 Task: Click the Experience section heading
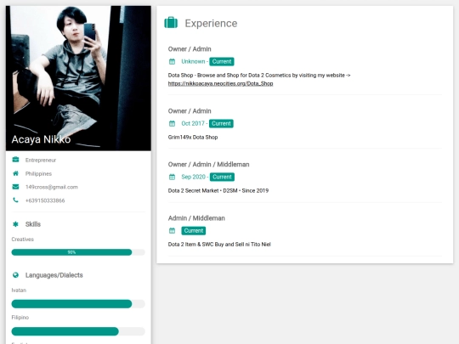pyautogui.click(x=211, y=24)
